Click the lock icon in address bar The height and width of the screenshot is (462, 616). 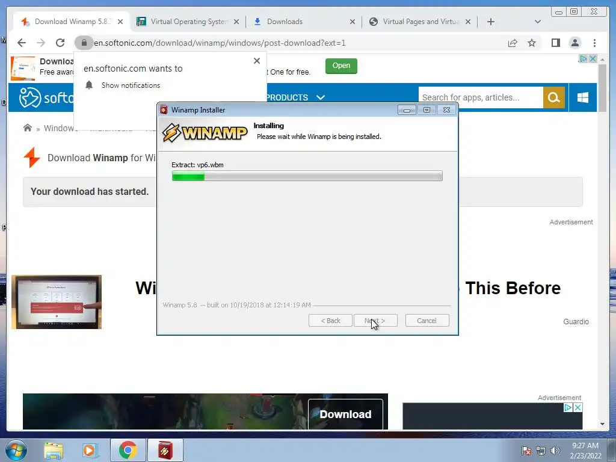pyautogui.click(x=84, y=43)
